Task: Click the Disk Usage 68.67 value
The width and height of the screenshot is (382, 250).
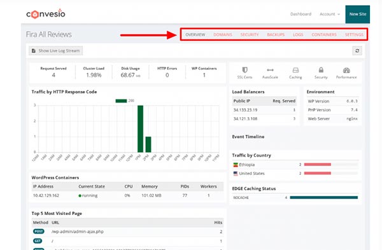Action: coord(131,75)
